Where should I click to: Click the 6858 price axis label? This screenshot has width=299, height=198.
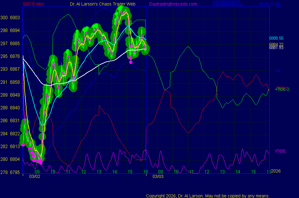click(15, 82)
